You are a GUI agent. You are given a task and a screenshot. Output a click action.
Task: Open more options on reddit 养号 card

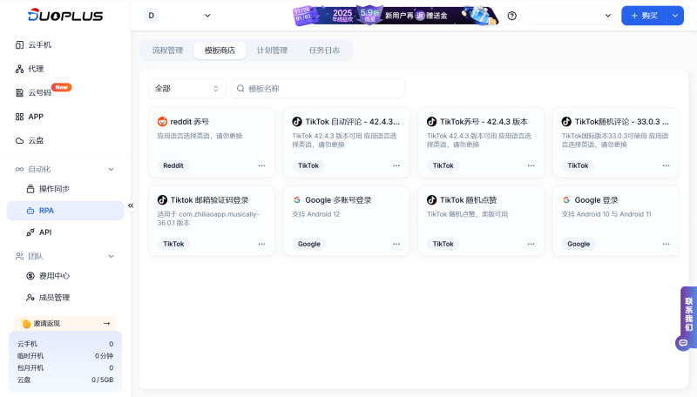click(261, 165)
